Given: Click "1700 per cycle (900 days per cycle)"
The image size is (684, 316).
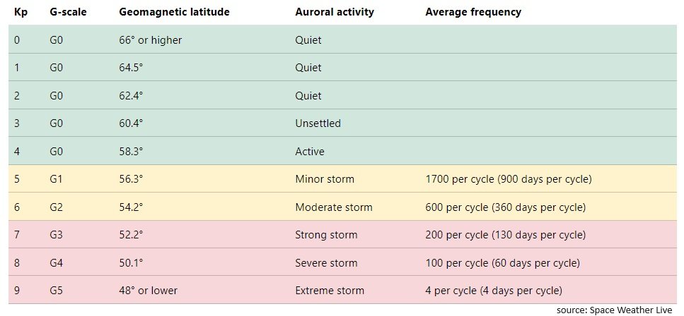Looking at the screenshot, I should [x=509, y=179].
